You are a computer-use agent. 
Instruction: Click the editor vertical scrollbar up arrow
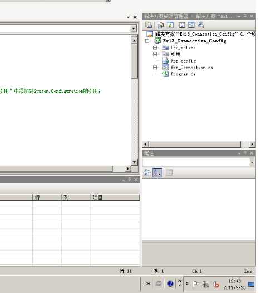coord(134,41)
